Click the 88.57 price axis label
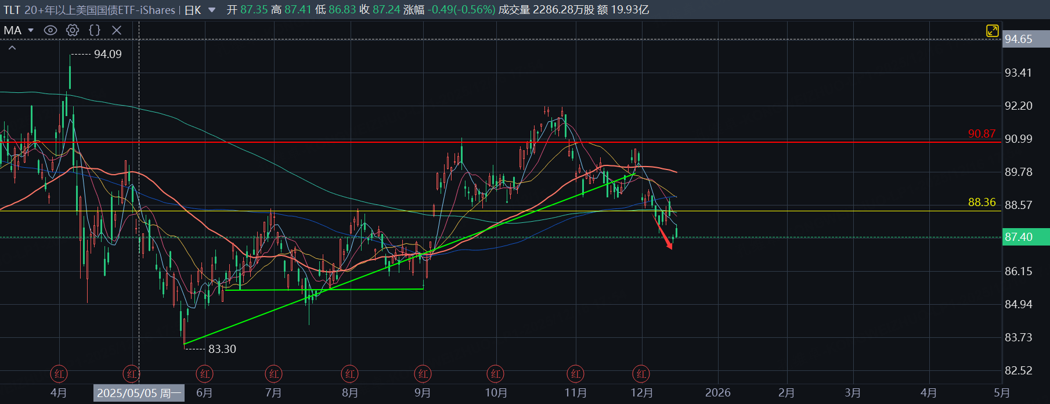This screenshot has height=404, width=1050. click(1019, 205)
